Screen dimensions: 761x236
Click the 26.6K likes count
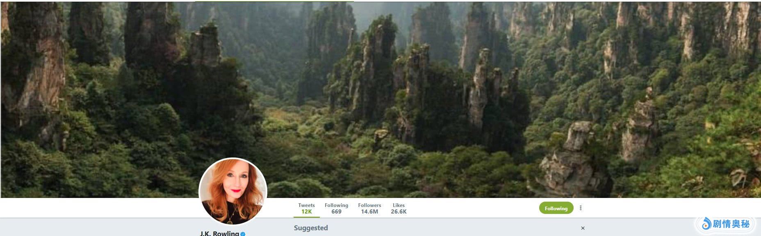[399, 212]
